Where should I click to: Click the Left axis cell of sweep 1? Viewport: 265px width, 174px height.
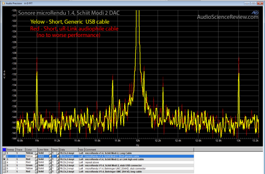click(81, 153)
